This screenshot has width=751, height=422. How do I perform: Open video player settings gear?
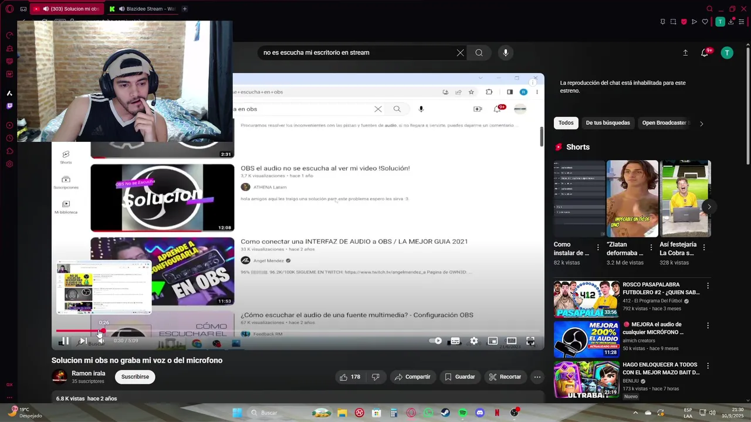pos(474,341)
